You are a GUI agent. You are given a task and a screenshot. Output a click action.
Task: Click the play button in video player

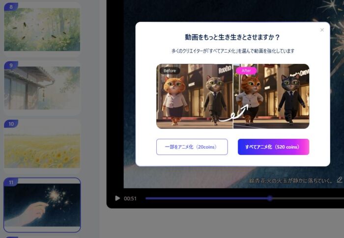click(x=117, y=198)
